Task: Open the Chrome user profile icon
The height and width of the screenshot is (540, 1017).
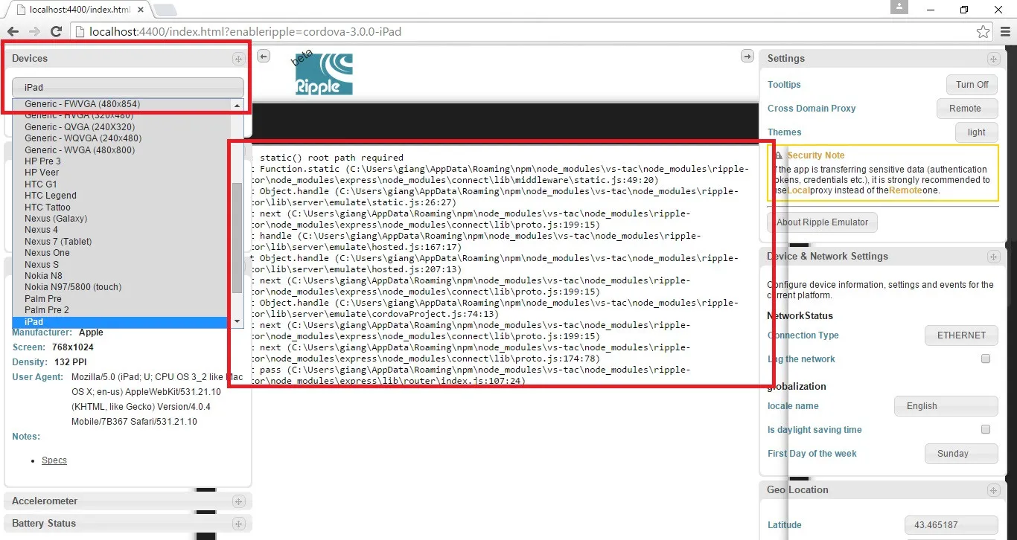Action: point(899,7)
